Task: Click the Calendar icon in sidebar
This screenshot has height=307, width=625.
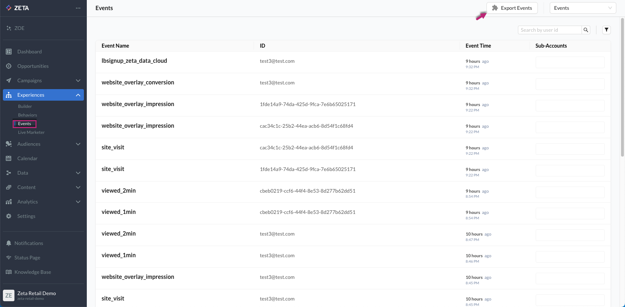Action: (9, 158)
